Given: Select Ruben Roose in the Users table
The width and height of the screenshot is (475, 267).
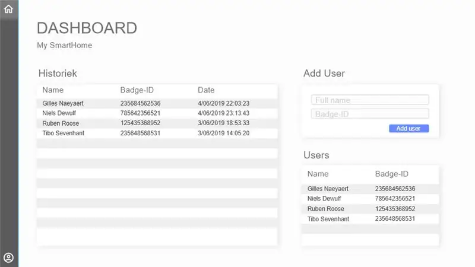Looking at the screenshot, I should (x=325, y=209).
